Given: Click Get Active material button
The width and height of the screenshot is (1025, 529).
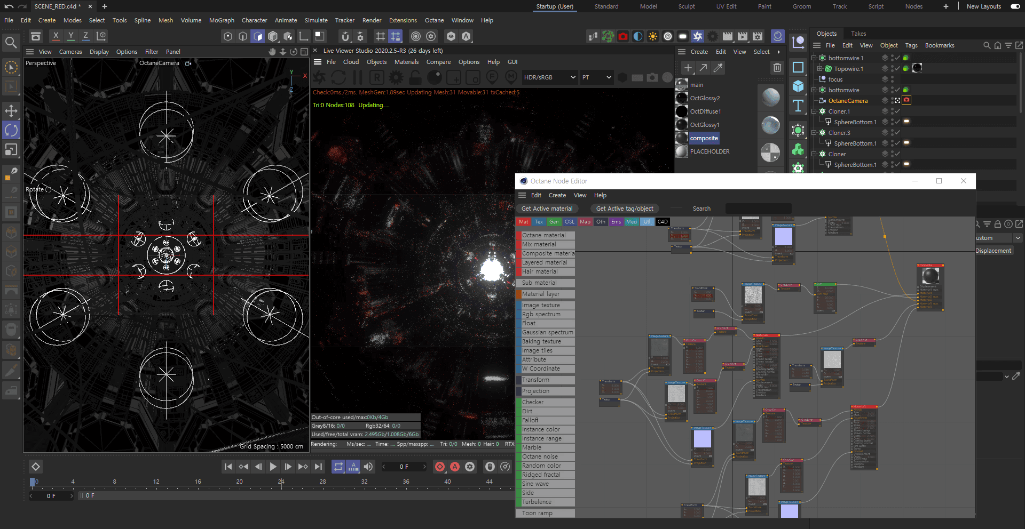Looking at the screenshot, I should point(547,209).
